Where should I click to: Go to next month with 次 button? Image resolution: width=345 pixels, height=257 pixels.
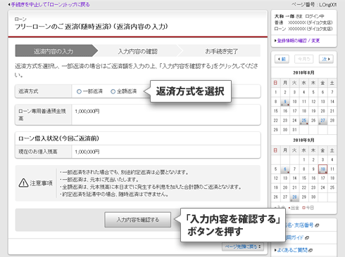[x=326, y=59]
